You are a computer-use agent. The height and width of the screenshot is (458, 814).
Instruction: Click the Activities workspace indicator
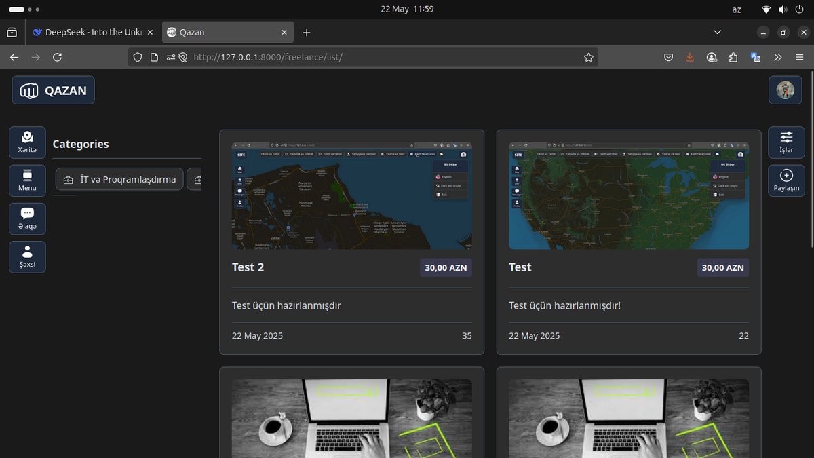pyautogui.click(x=24, y=9)
